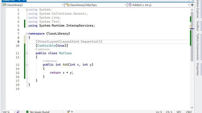Click line number 19 in the margin
Image resolution: width=202 pixels, height=113 pixels.
17,89
